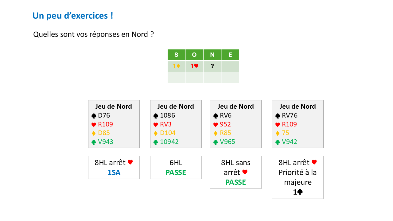Click PASSE under 8HL sans arrêt
Viewport: 393px width, 221px height.
pyautogui.click(x=236, y=182)
